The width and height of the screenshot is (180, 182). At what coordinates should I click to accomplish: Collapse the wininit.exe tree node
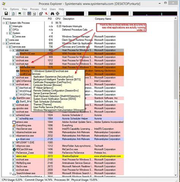pyautogui.click(x=4, y=44)
